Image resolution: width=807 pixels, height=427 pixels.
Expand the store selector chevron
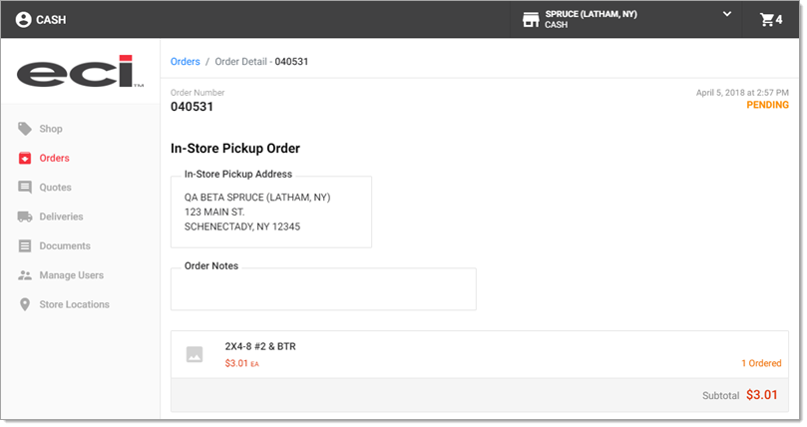tap(727, 14)
